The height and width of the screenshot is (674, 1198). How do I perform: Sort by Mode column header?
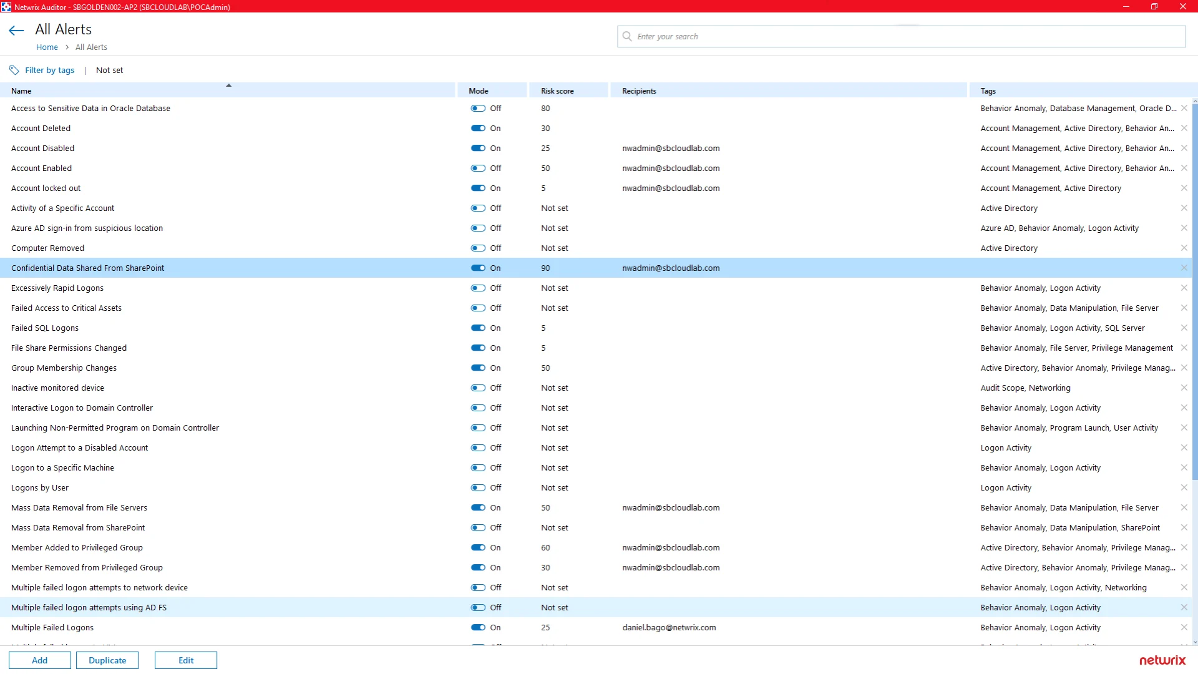pyautogui.click(x=492, y=90)
